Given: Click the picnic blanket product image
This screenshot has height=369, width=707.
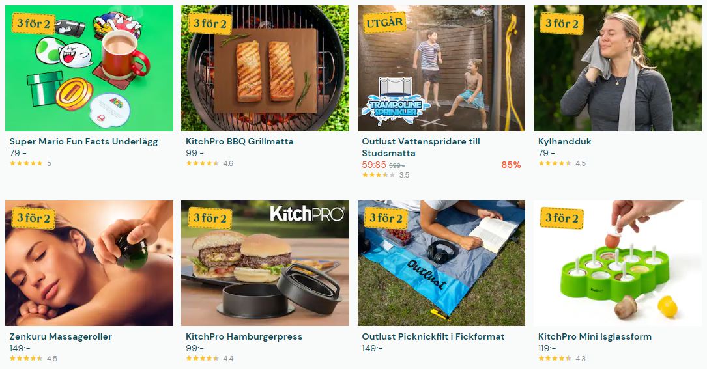Looking at the screenshot, I should click(x=441, y=263).
